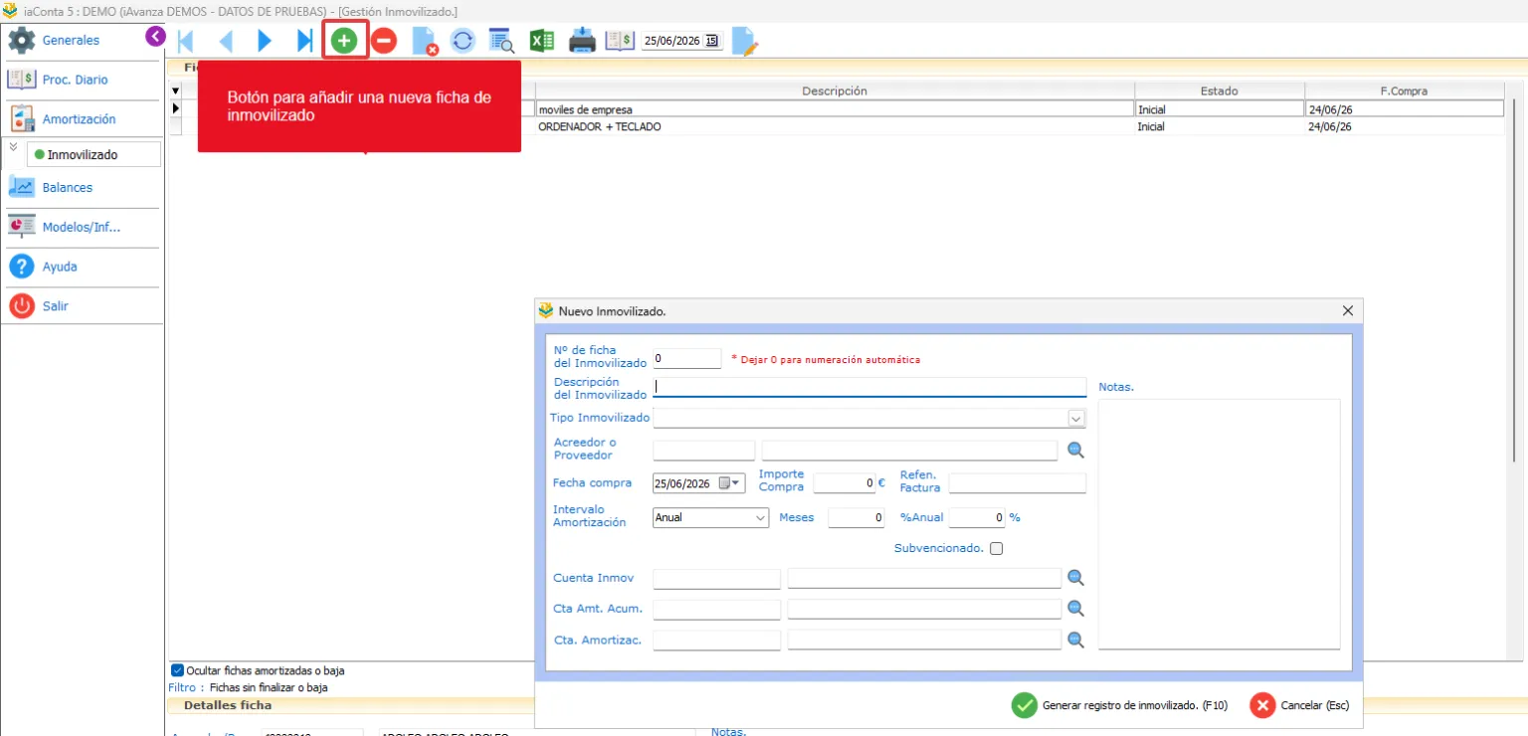Add a new inmovilizado record with green plus
1528x736 pixels.
(x=344, y=41)
